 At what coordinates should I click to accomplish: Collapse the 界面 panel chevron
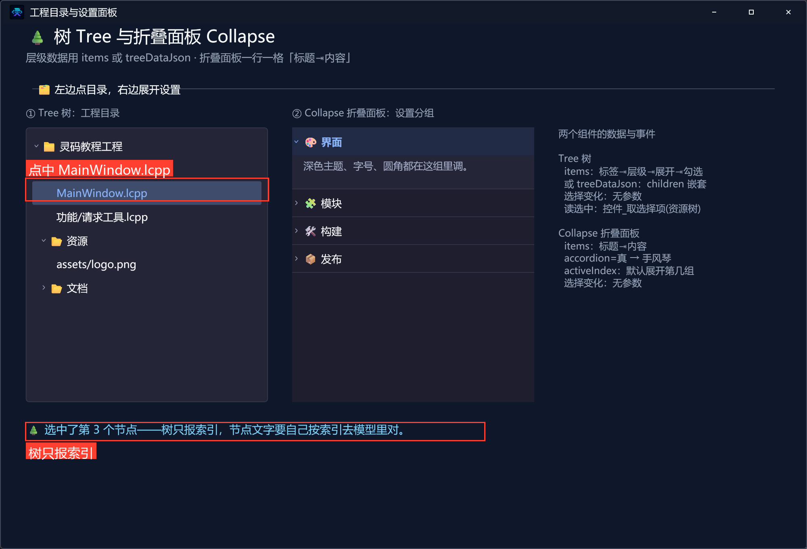click(297, 142)
